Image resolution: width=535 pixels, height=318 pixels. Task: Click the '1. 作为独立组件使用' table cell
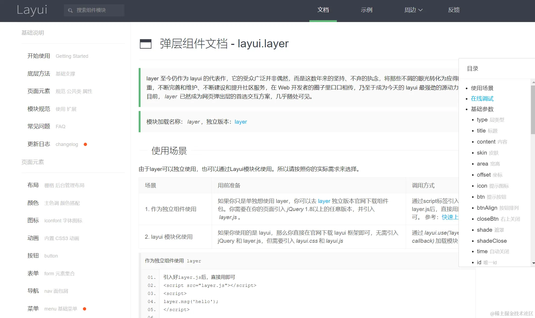[175, 209]
